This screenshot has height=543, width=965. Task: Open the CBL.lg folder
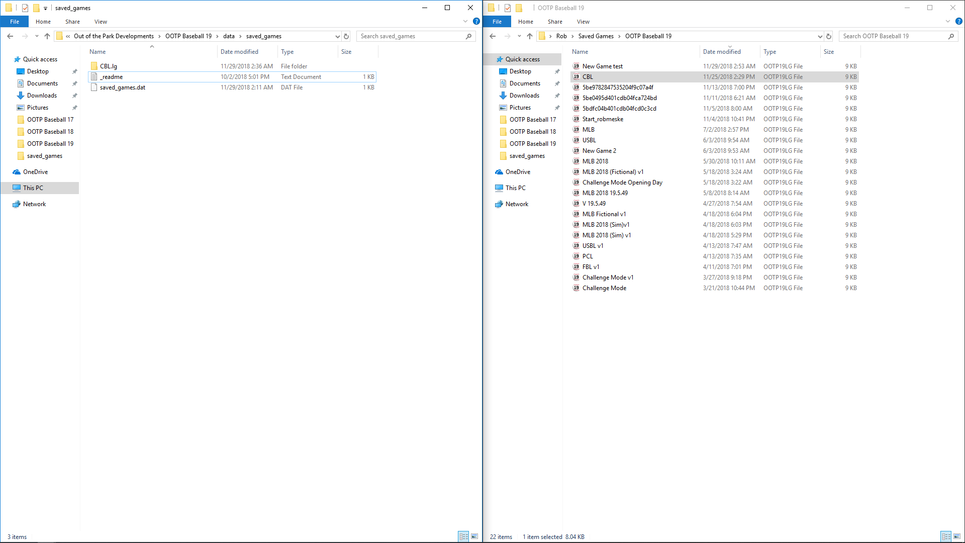[108, 66]
